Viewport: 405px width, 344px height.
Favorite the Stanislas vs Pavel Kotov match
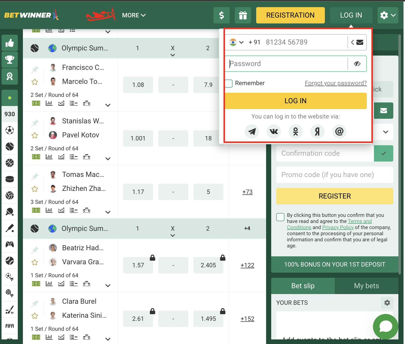coord(35,135)
